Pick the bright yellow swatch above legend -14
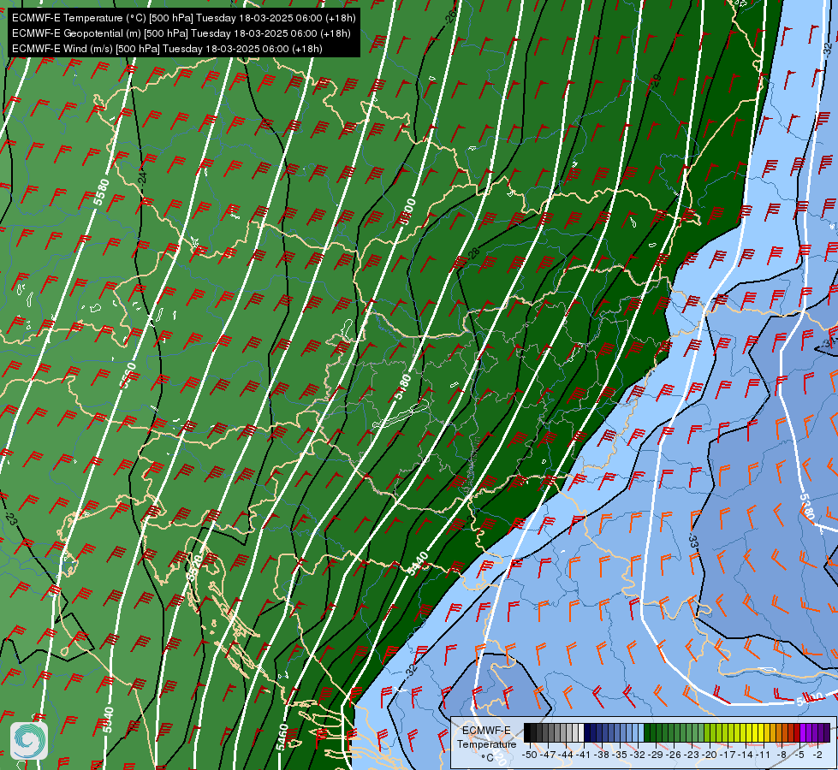Screen dimensions: 838x770 coord(749,732)
